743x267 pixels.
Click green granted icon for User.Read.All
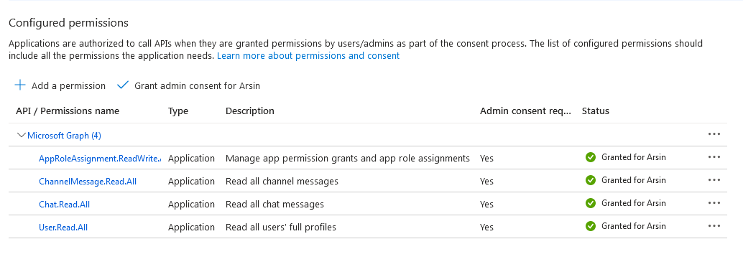point(591,226)
